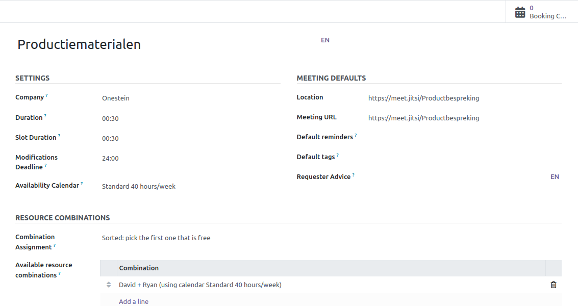Delete the David + Ryan combination with trash icon

[554, 285]
